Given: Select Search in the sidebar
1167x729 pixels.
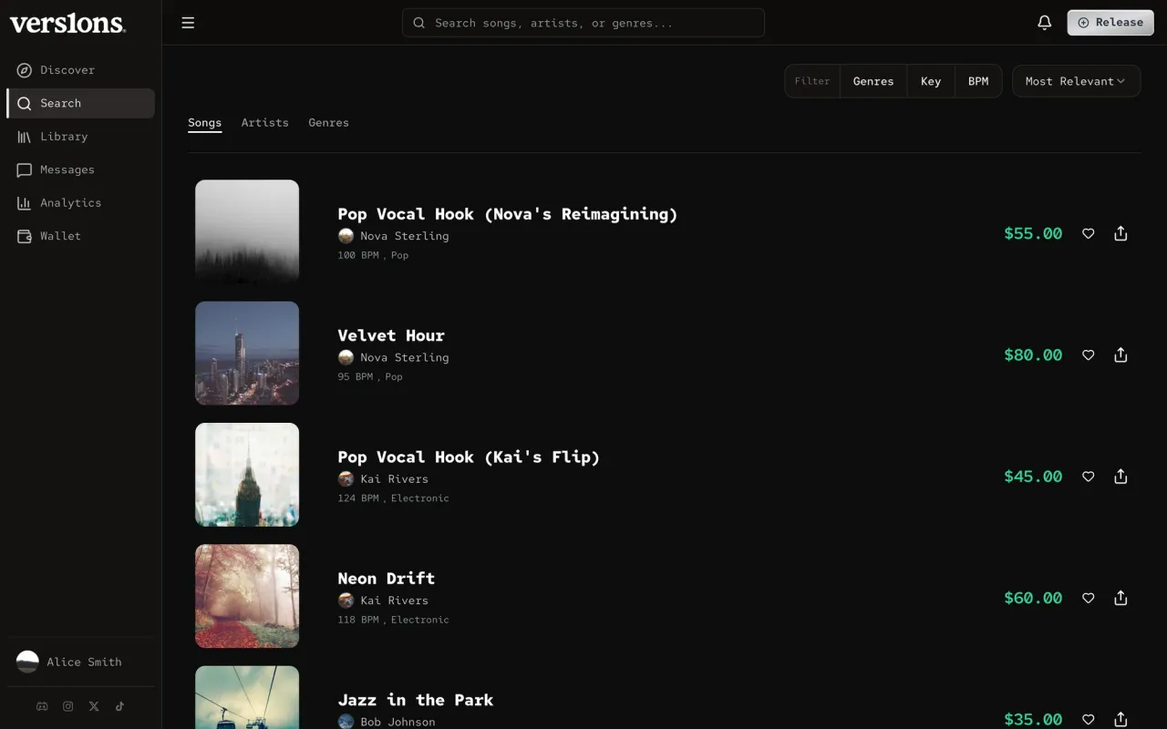Looking at the screenshot, I should 80,103.
